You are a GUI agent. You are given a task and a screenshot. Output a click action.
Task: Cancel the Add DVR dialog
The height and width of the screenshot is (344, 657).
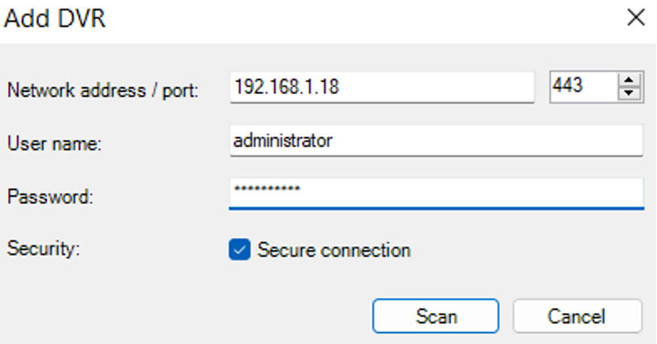pos(576,316)
